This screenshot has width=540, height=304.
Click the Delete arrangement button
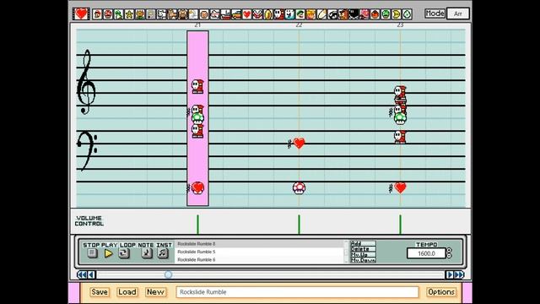coord(363,249)
